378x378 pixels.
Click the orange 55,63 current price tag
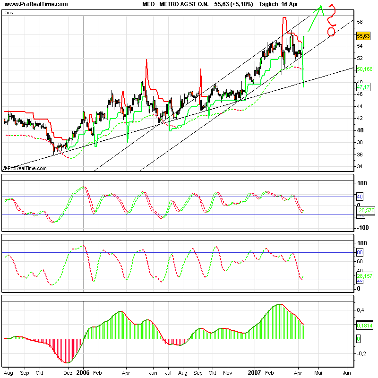(363, 36)
